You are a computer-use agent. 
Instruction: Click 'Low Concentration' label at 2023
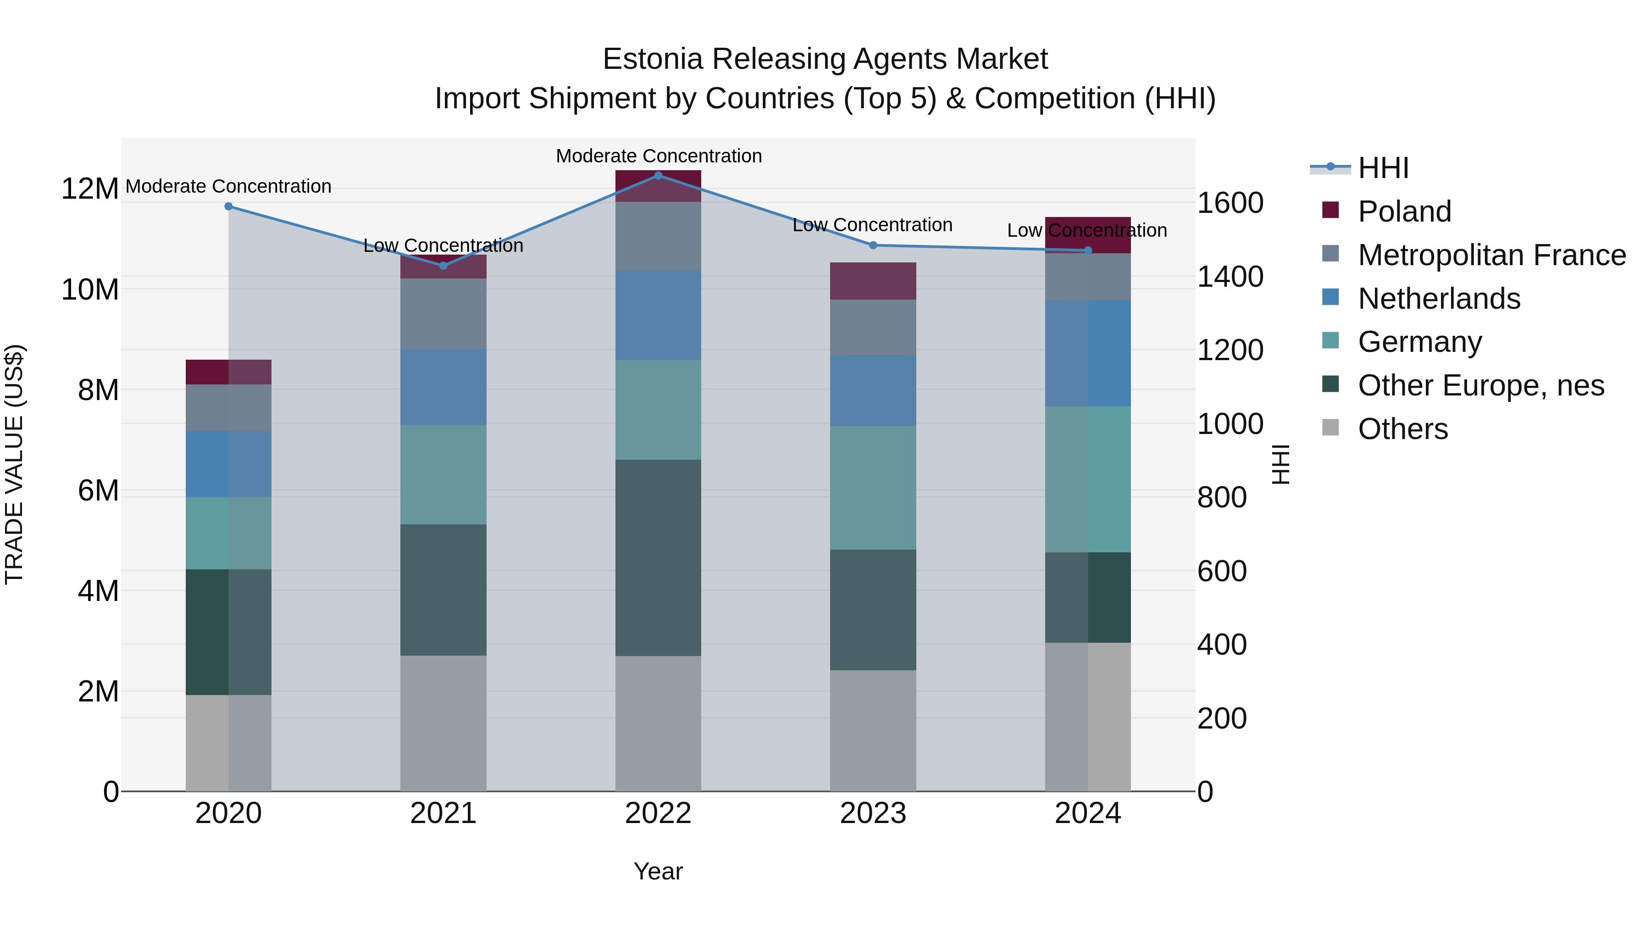point(873,225)
